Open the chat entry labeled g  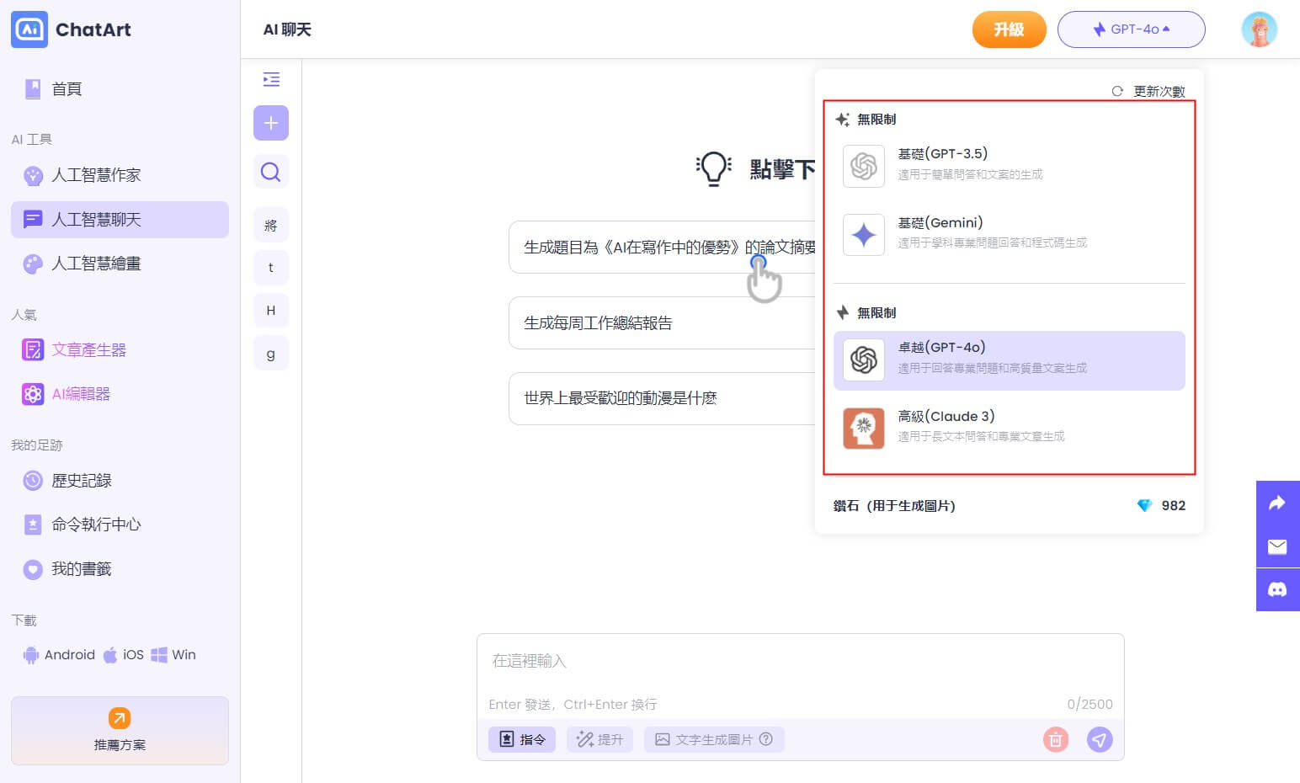coord(271,354)
